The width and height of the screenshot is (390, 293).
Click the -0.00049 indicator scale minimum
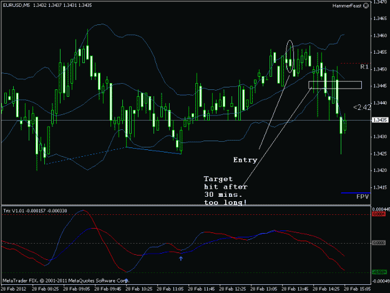pyautogui.click(x=381, y=281)
